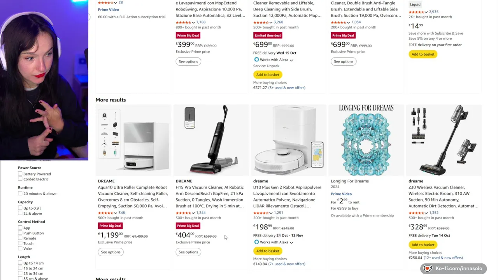Open the Longing For Dreams cover thumbnail
This screenshot has height=280, width=498.
(366, 140)
